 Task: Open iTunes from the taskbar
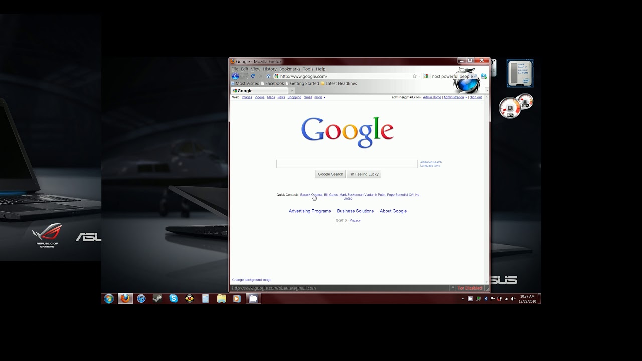141,299
